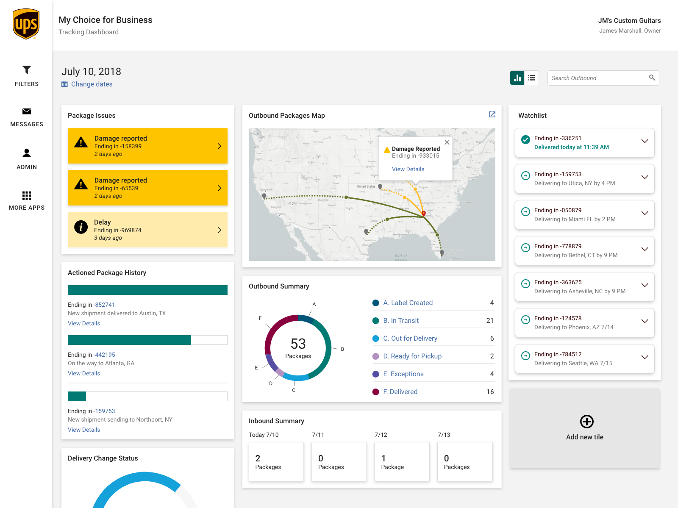The image size is (678, 508).
Task: Click the progress bar for package -442195
Action: coord(147,340)
